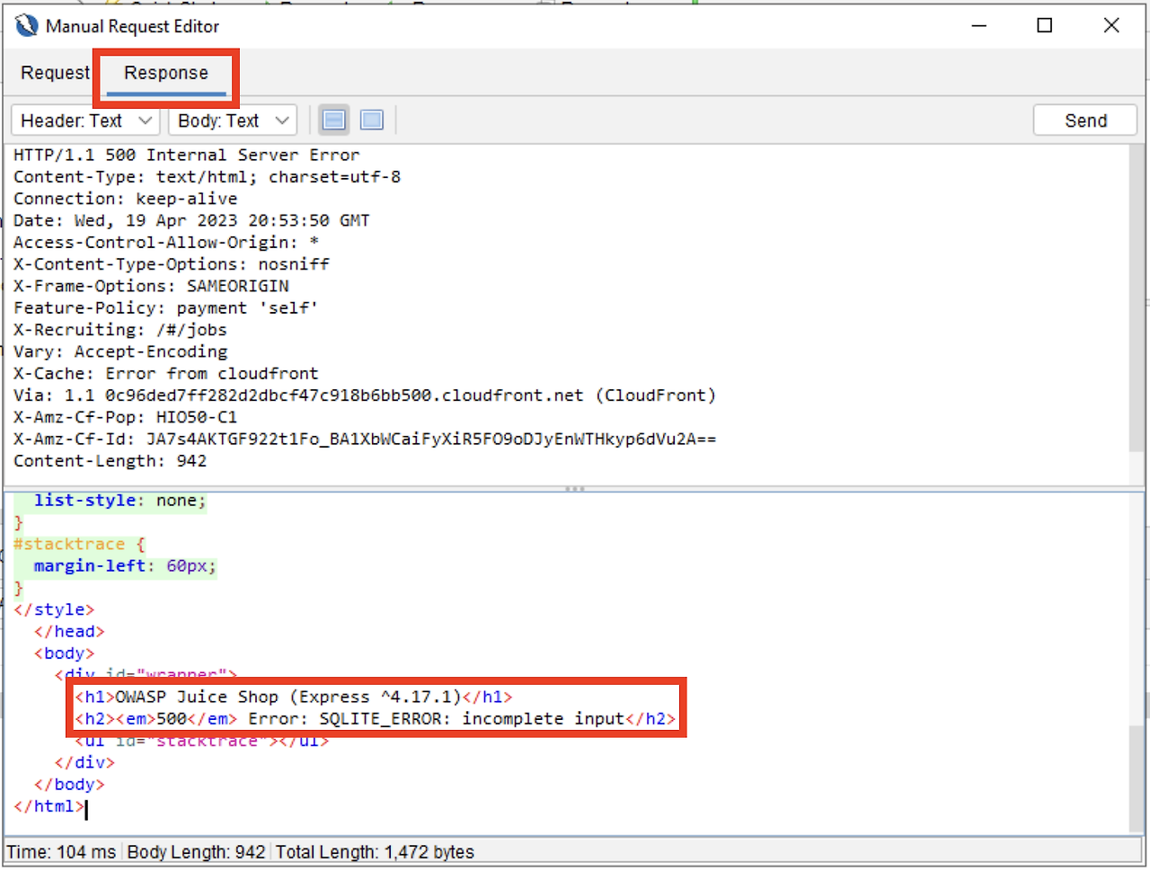Click the Send button
Screen dimensions: 1150x871
point(1085,120)
